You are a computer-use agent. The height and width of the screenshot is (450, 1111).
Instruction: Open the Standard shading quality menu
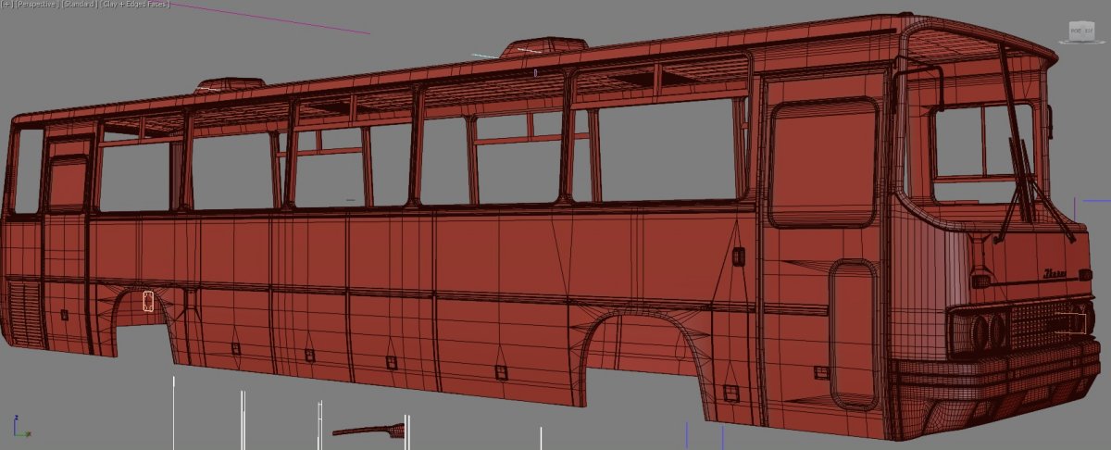click(x=80, y=5)
